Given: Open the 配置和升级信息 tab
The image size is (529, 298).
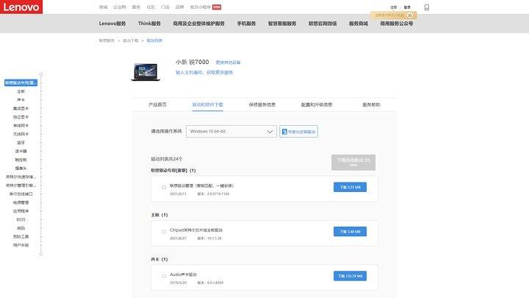Looking at the screenshot, I should [x=317, y=104].
